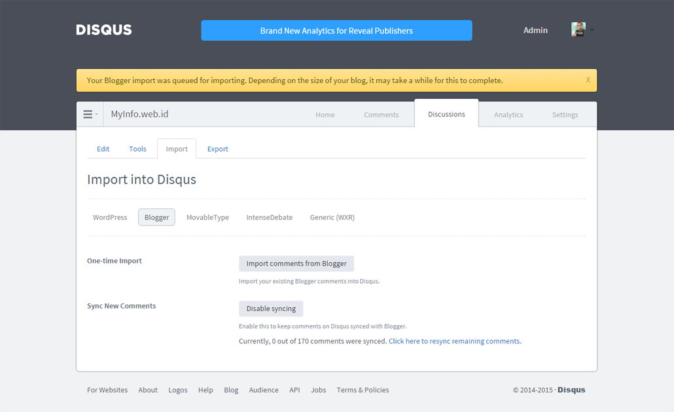The image size is (674, 412).
Task: Click text 'Enable this to keep comments on Disqus synced'
Action: (x=304, y=326)
